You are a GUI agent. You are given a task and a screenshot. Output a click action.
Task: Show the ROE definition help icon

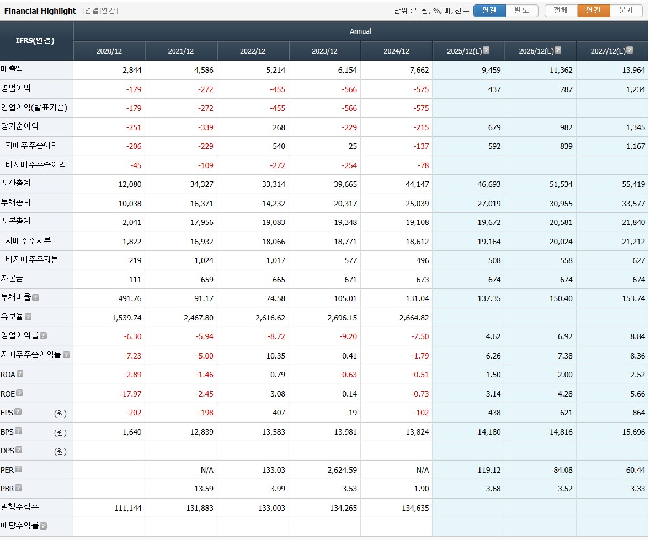click(19, 393)
